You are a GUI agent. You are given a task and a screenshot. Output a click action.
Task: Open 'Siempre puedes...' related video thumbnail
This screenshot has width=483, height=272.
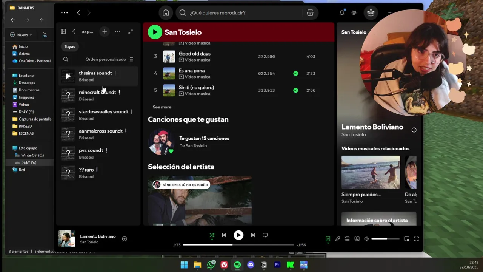(x=371, y=172)
